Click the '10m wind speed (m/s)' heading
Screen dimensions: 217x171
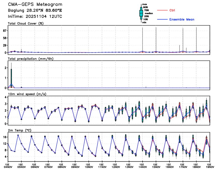point(27,94)
